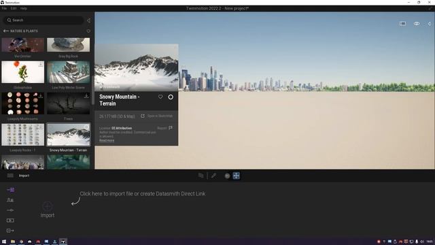The image size is (435, 245).
Task: Open the Export tab icon in the dock
Action: pos(10,231)
